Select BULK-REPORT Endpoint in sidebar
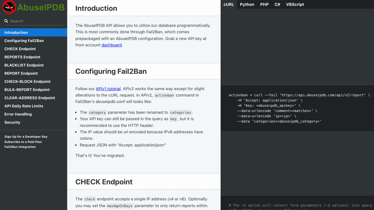The image size is (374, 210). pos(33,90)
